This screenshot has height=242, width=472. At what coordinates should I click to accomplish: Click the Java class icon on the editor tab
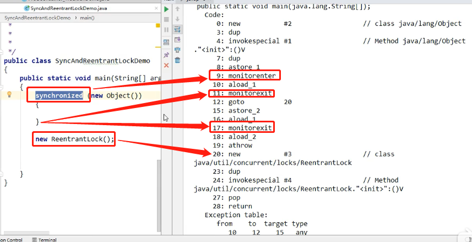(27, 8)
